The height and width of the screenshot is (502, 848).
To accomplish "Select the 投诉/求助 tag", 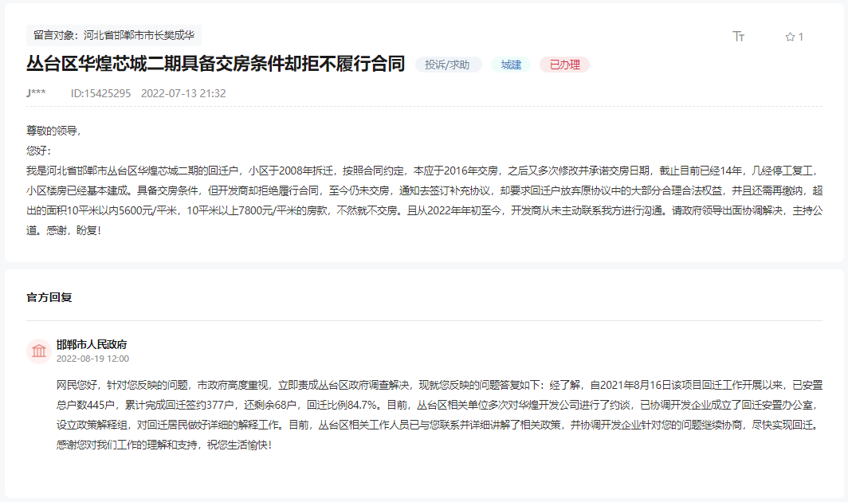I will tap(447, 65).
